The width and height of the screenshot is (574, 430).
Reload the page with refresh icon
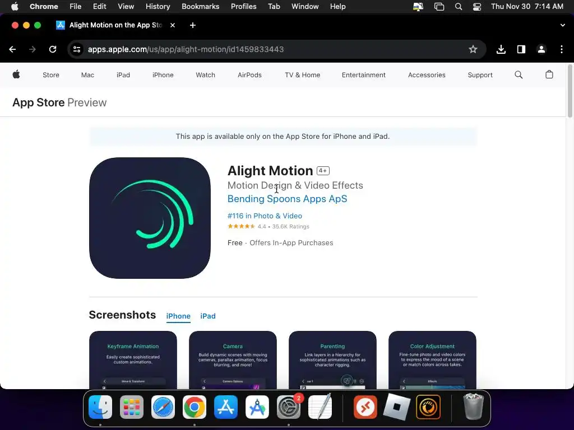(x=53, y=49)
